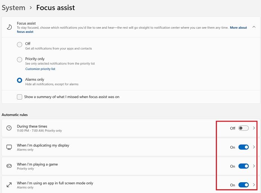
Task: Select the Alarms only radio button
Action: 19,80
